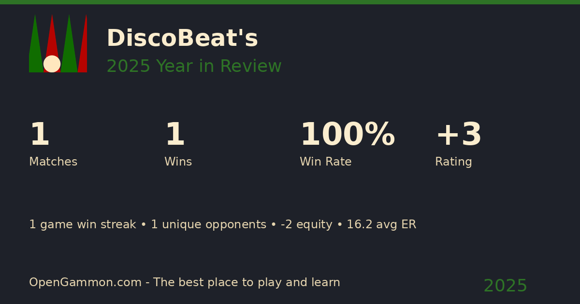Click the green top accent bar

pos(290,2)
